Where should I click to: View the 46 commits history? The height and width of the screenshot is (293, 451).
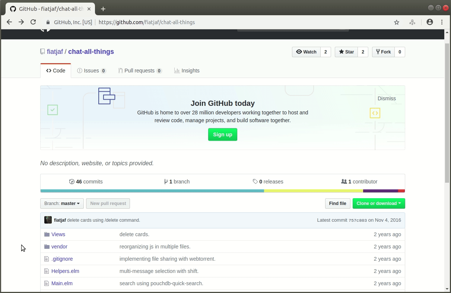86,182
